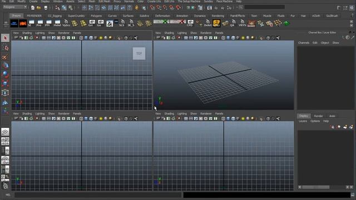Toggle isolate select in Top view panel
This screenshot has width=356, height=200.
coord(119,38)
